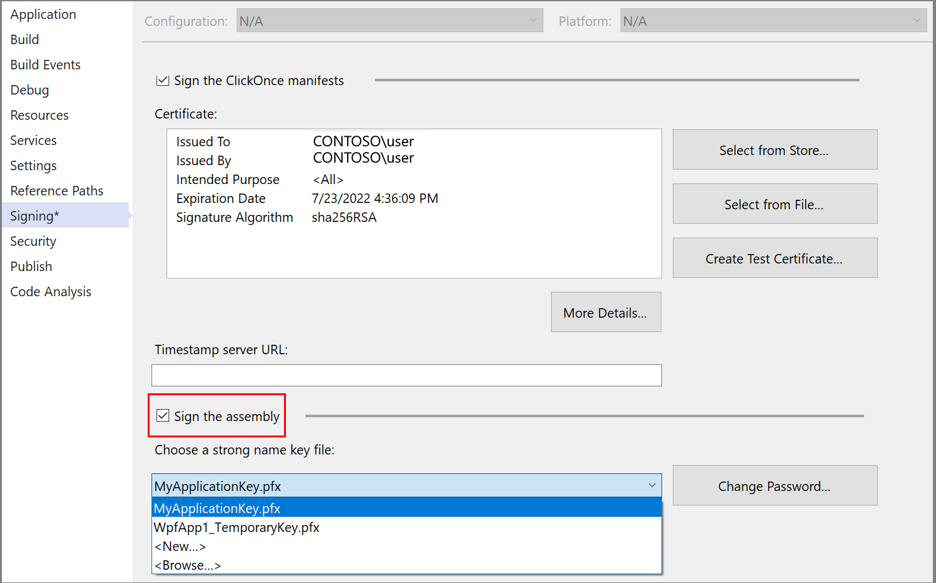Toggle the Sign the assembly checkbox
This screenshot has width=936, height=583.
163,416
